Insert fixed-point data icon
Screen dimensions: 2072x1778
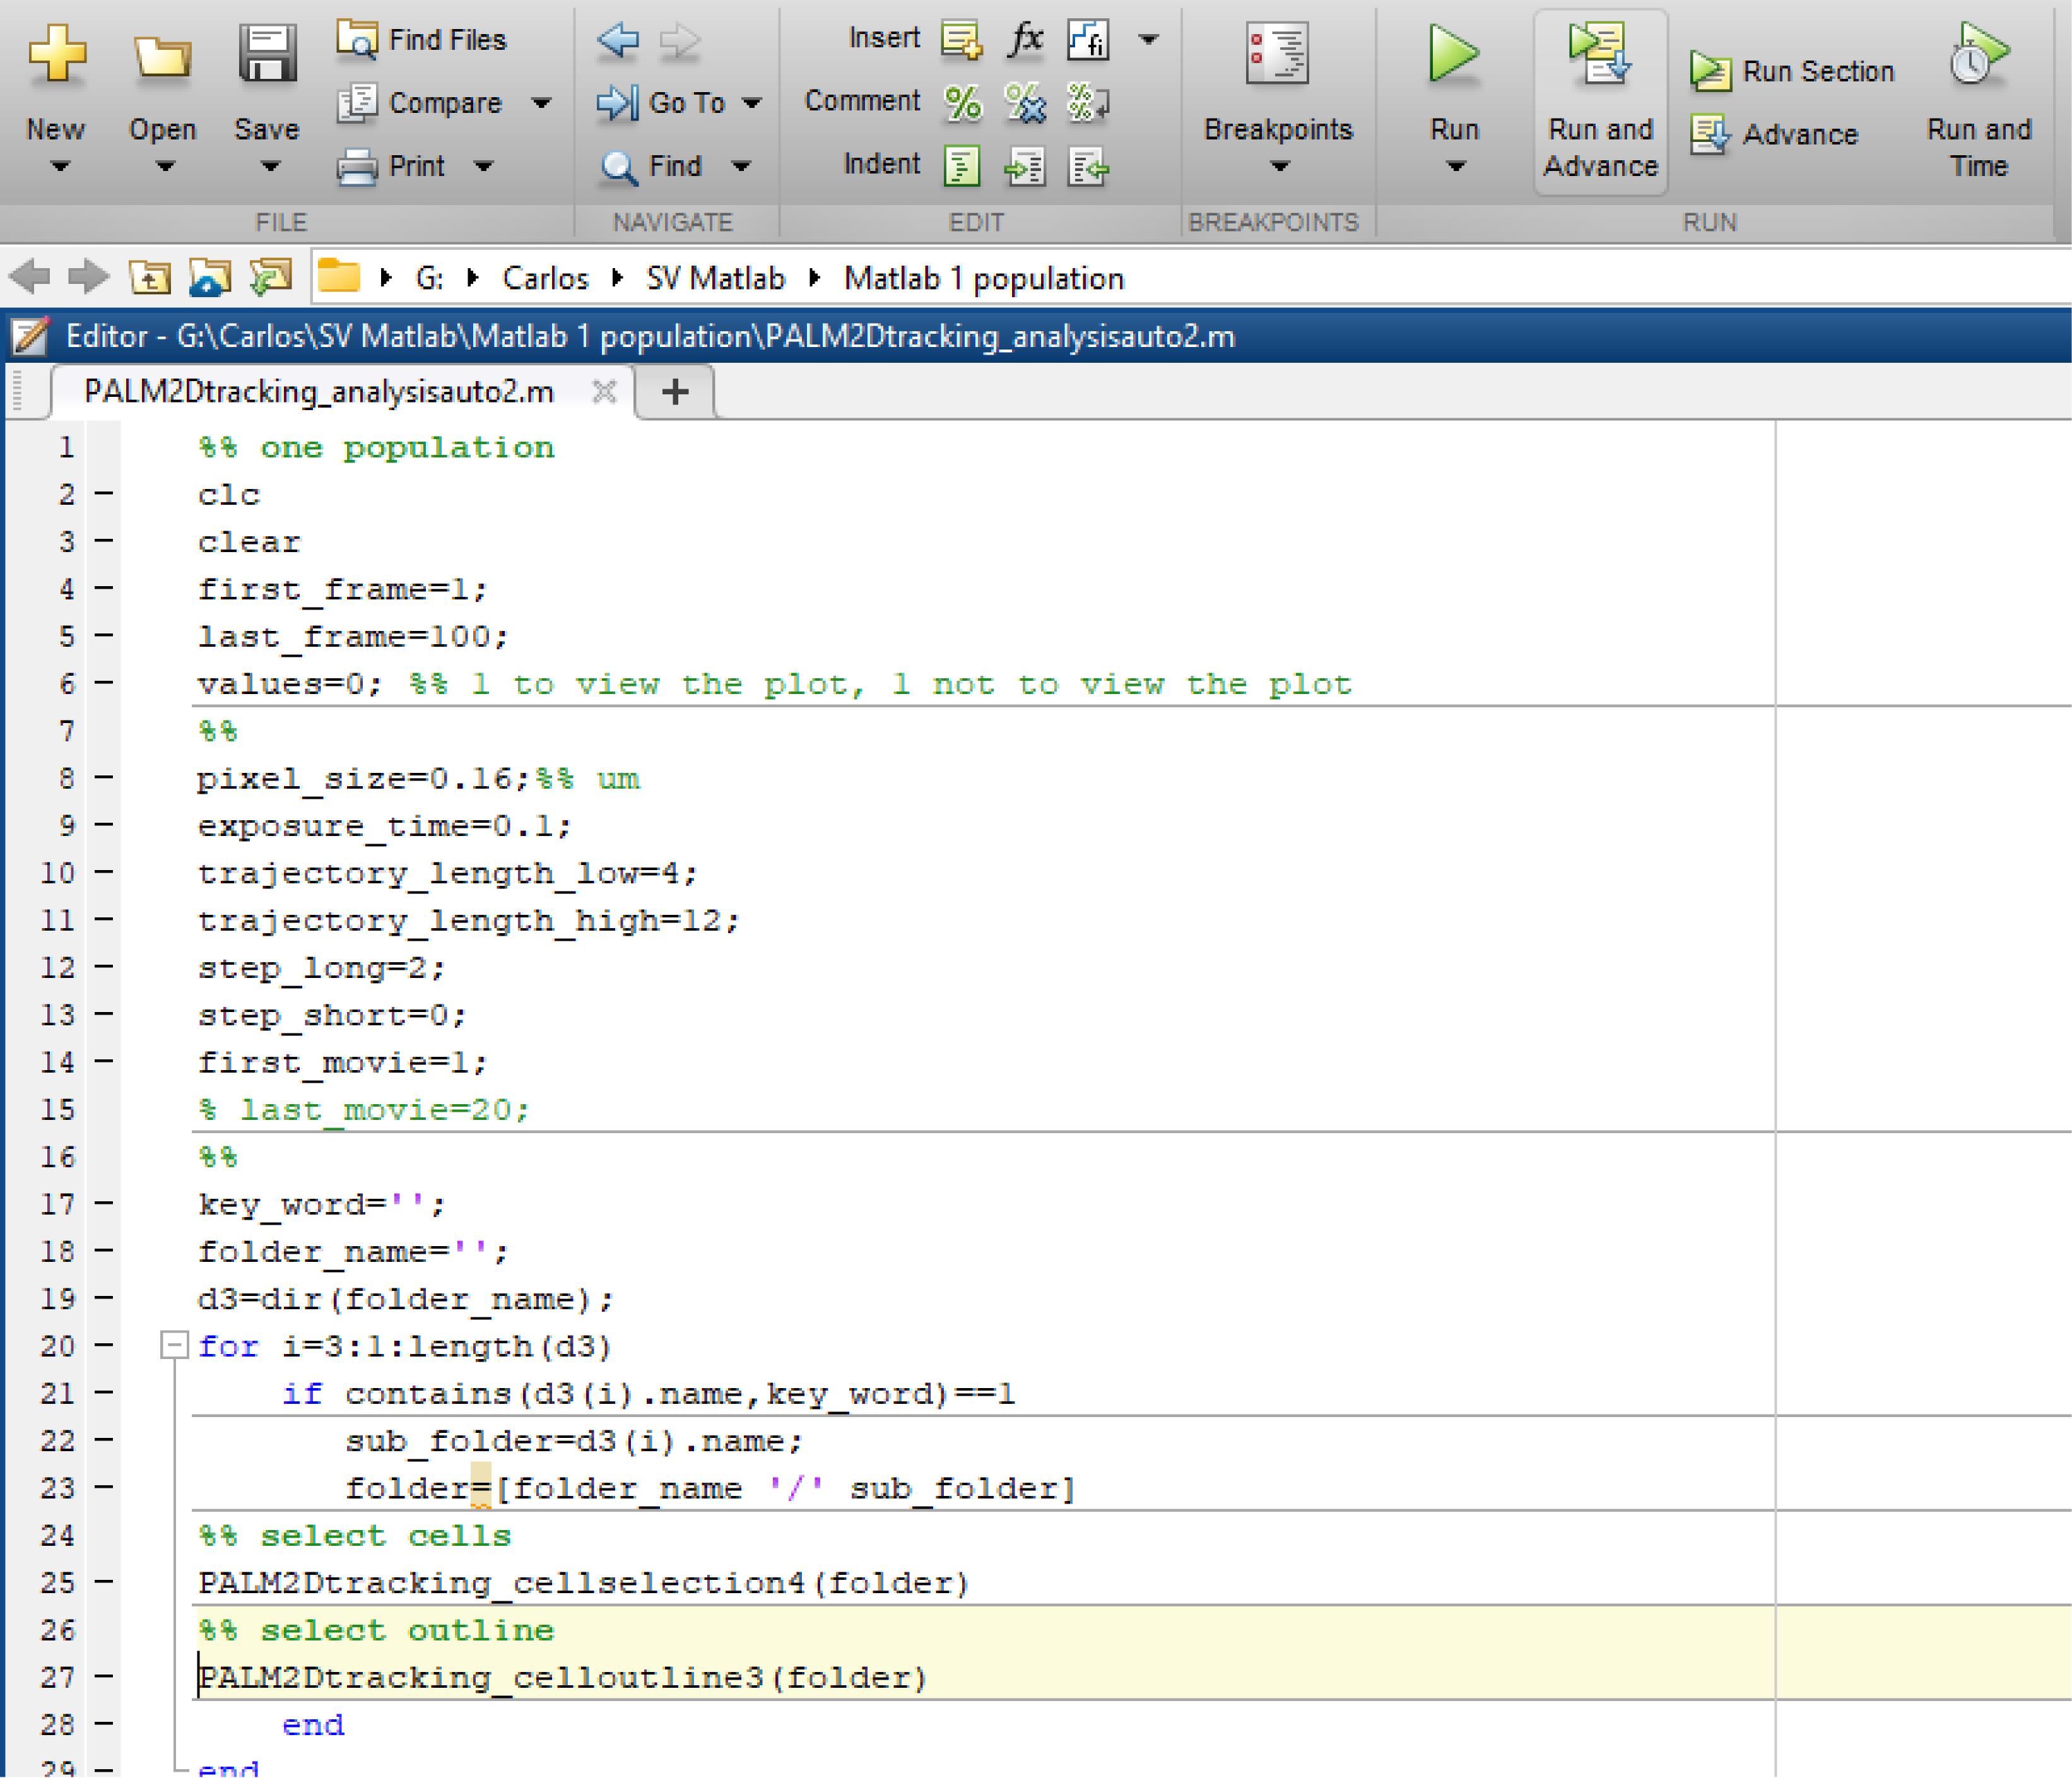click(x=1088, y=40)
